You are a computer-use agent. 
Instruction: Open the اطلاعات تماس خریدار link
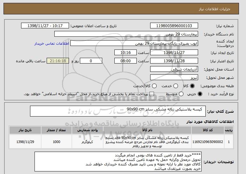[x=52, y=43]
